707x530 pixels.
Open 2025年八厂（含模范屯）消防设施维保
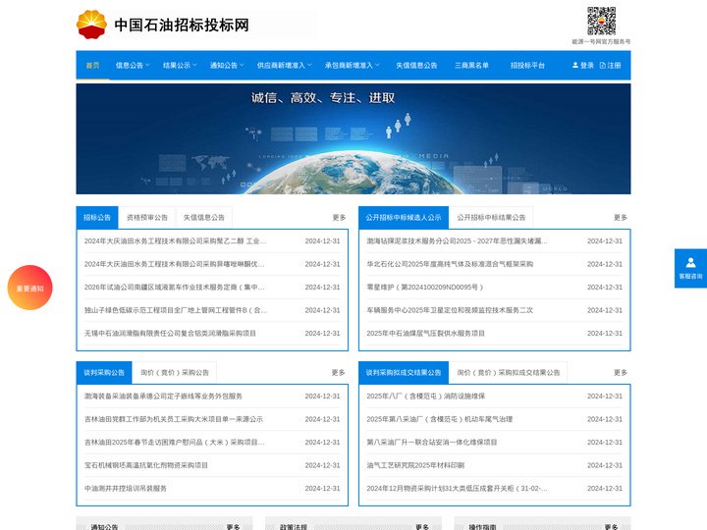(425, 397)
